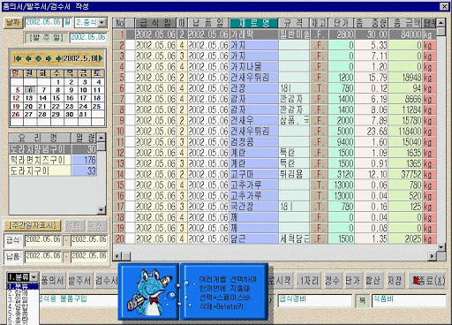This screenshot has width=452, height=325.
Task: Jump forward with arrow left of 2002.5.6
Action: pos(59,58)
